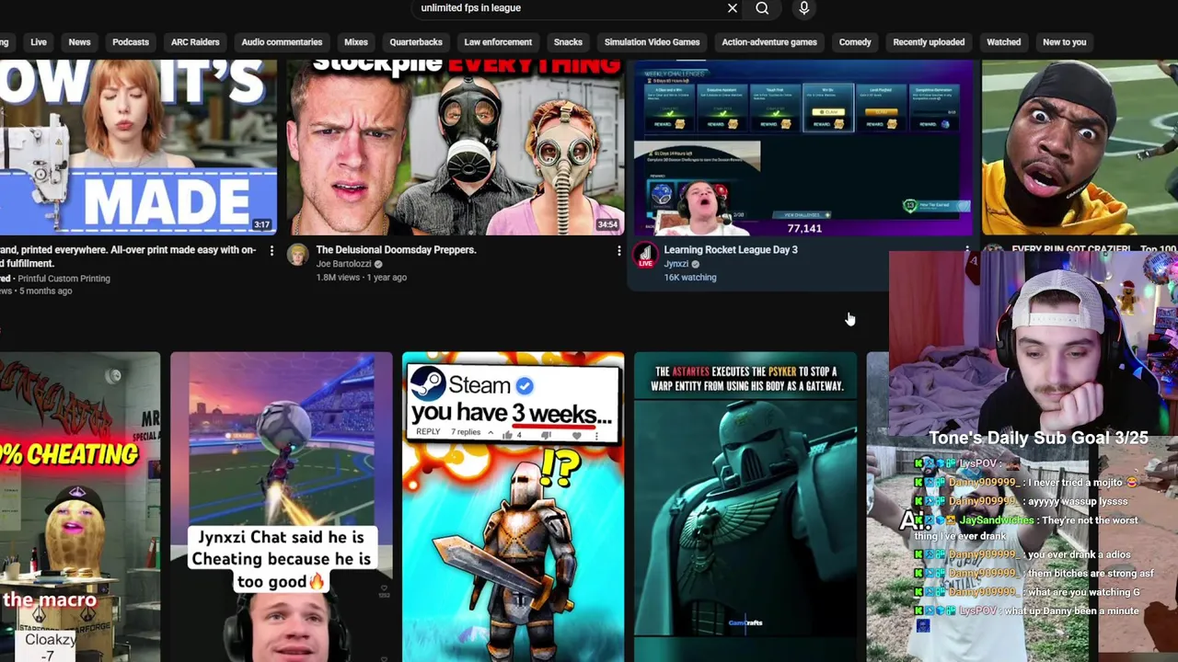
Task: Select the Quarterbacks filter chip
Action: coord(416,42)
